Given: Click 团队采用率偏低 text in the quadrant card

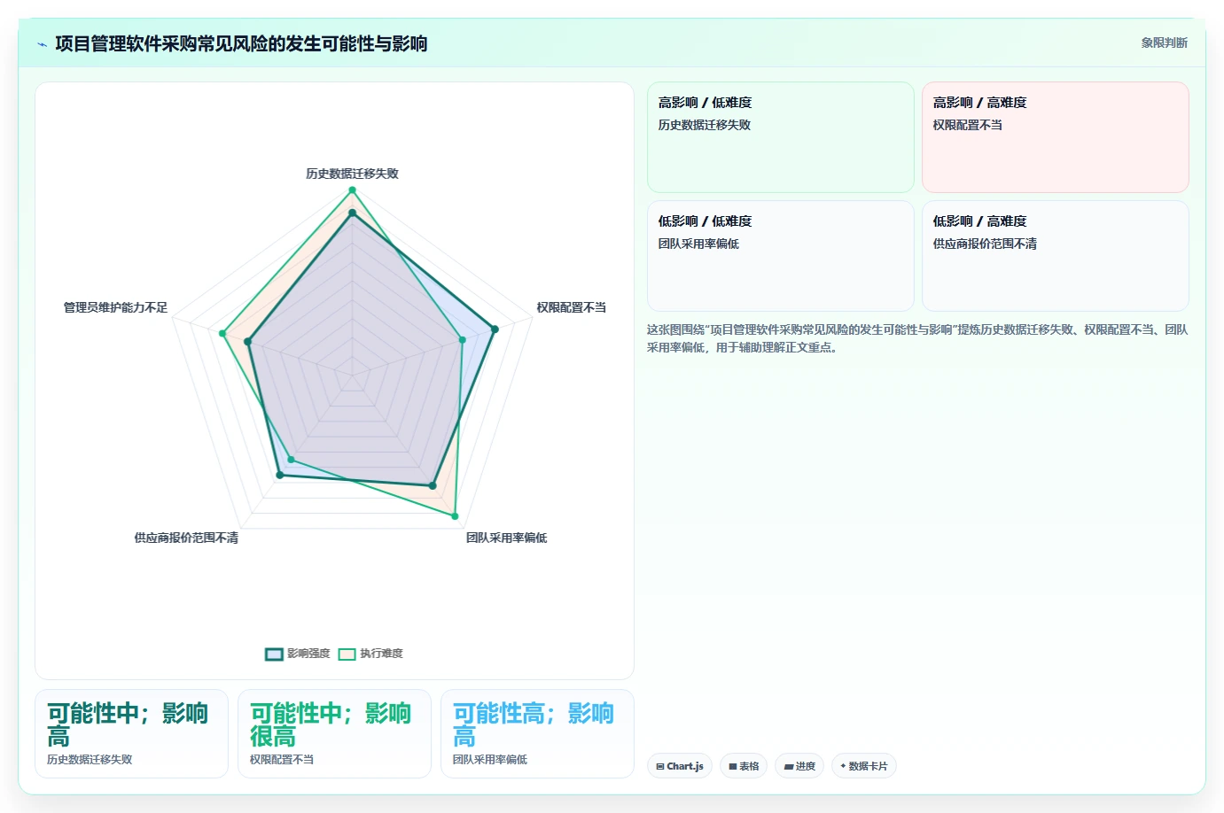Looking at the screenshot, I should click(x=698, y=244).
